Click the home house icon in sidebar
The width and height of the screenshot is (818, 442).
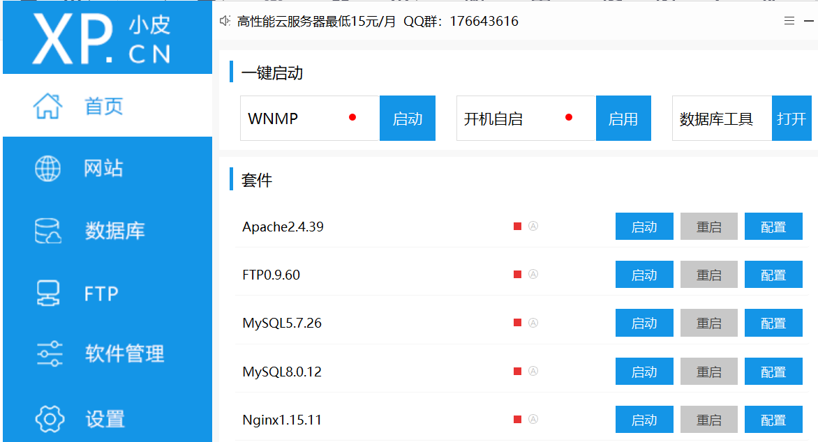[x=47, y=107]
